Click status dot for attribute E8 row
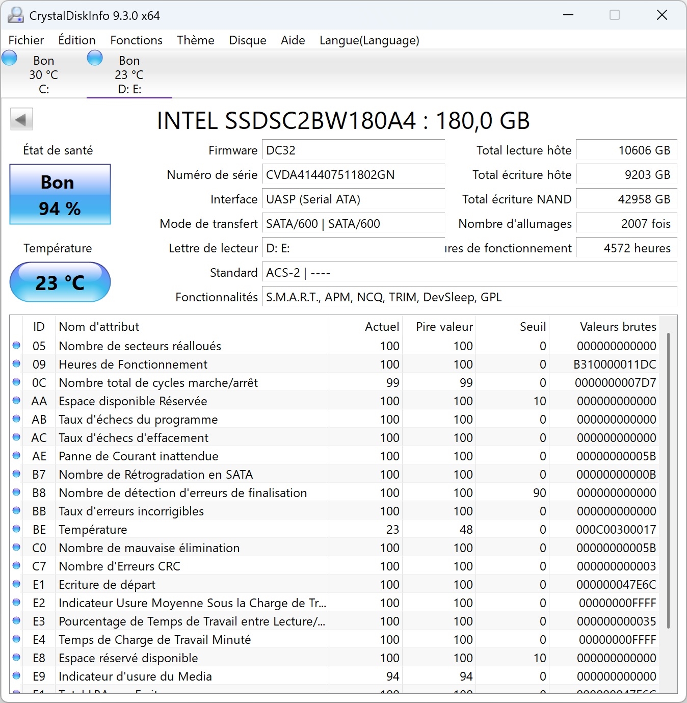The width and height of the screenshot is (687, 703). click(16, 658)
